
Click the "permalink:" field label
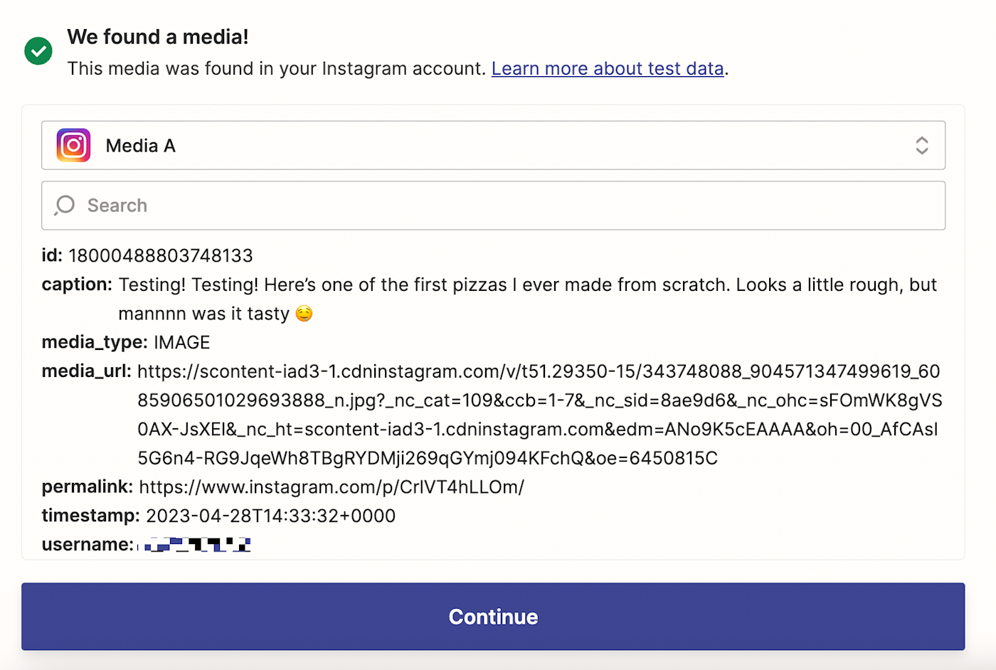(x=87, y=487)
